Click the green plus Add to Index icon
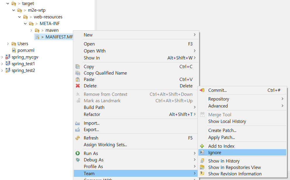This screenshot has height=180, width=290. point(203,146)
